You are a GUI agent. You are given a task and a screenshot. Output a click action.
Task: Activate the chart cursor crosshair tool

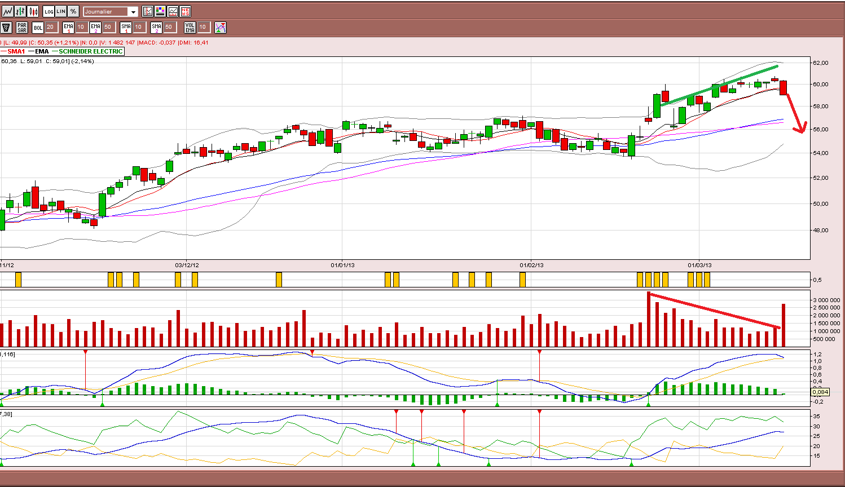pyautogui.click(x=148, y=11)
